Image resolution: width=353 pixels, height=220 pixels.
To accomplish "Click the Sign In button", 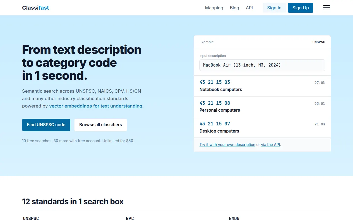I will (274, 8).
